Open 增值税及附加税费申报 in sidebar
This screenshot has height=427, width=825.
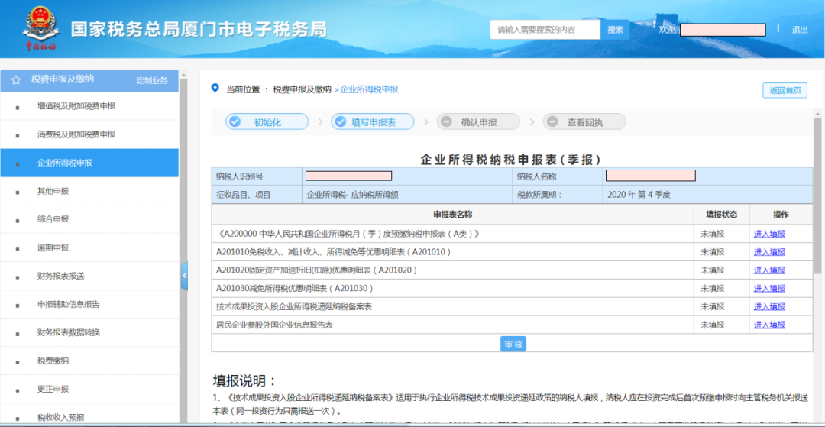coord(76,106)
